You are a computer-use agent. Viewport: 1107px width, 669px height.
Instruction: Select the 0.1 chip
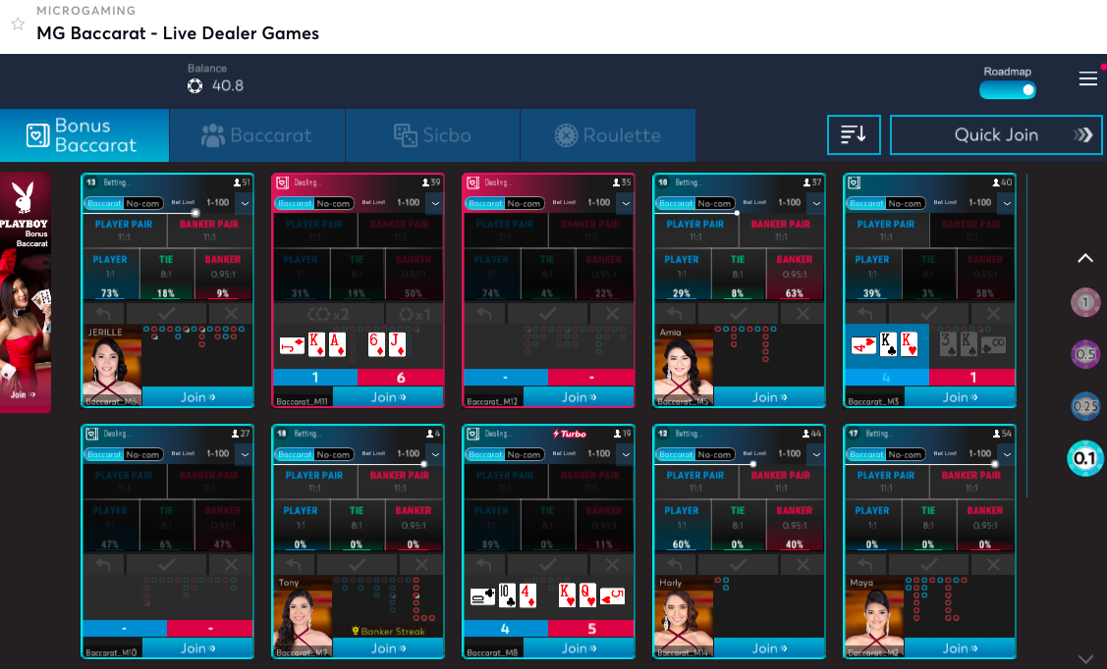1084,458
